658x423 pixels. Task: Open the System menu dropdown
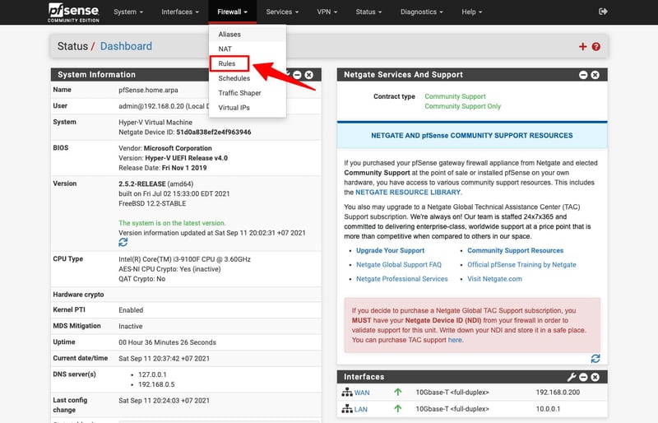(x=128, y=12)
